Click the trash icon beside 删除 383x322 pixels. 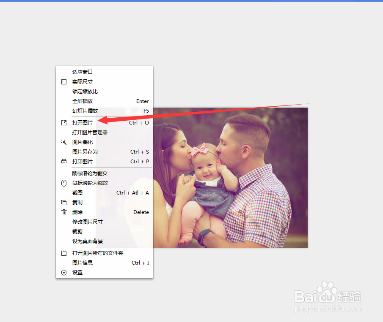coord(64,212)
